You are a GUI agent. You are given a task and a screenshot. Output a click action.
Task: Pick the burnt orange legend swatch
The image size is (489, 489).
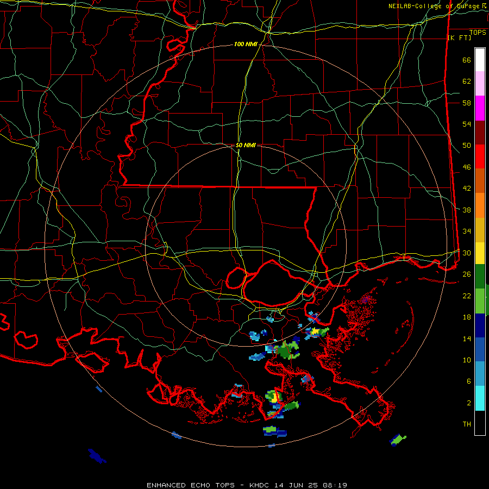pos(480,181)
